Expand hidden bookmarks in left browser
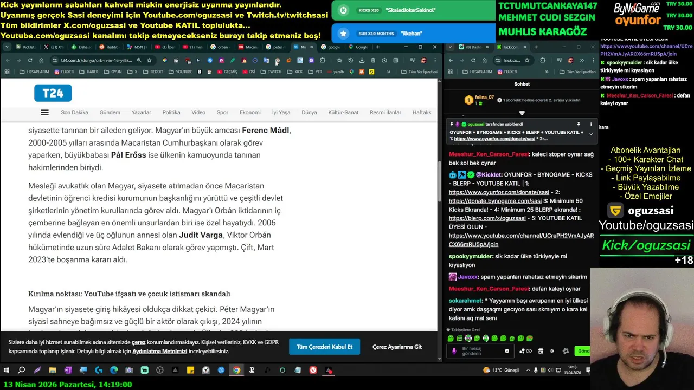The width and height of the screenshot is (694, 390). pos(389,71)
